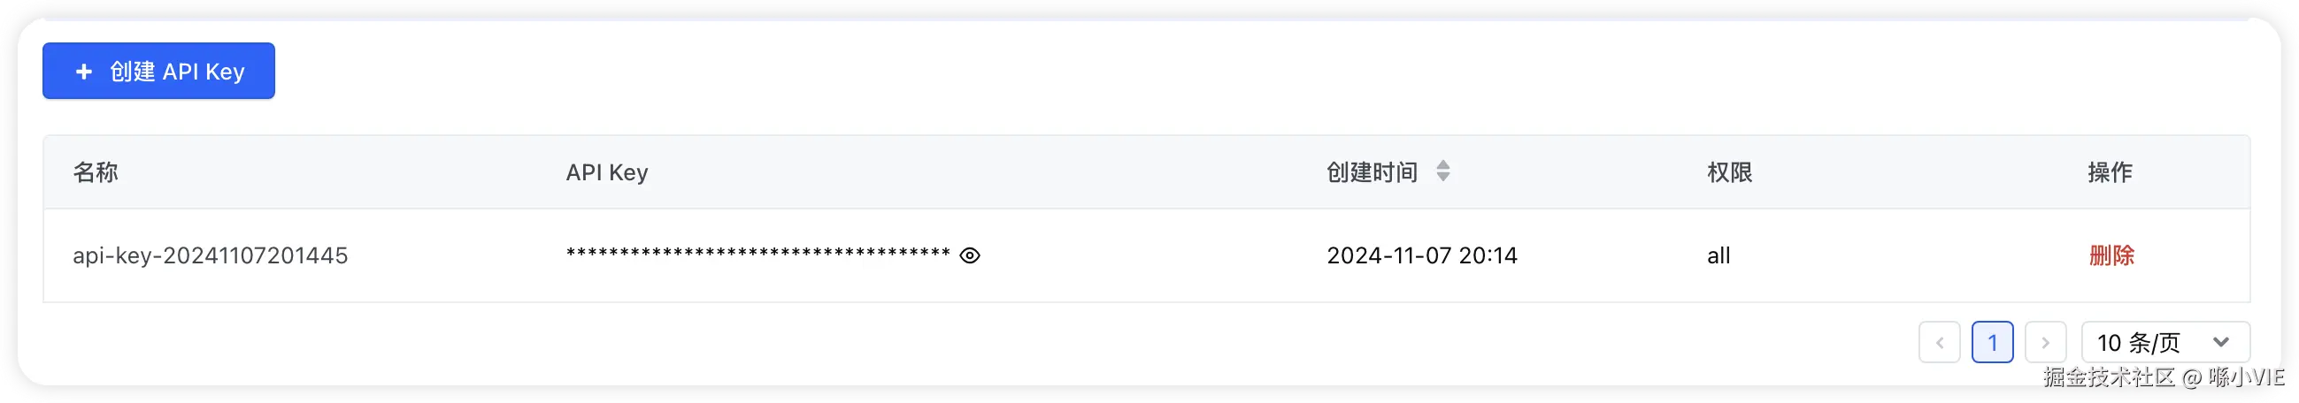Go to previous page arrow
Screen dimensions: 2299x403
pos(1940,342)
